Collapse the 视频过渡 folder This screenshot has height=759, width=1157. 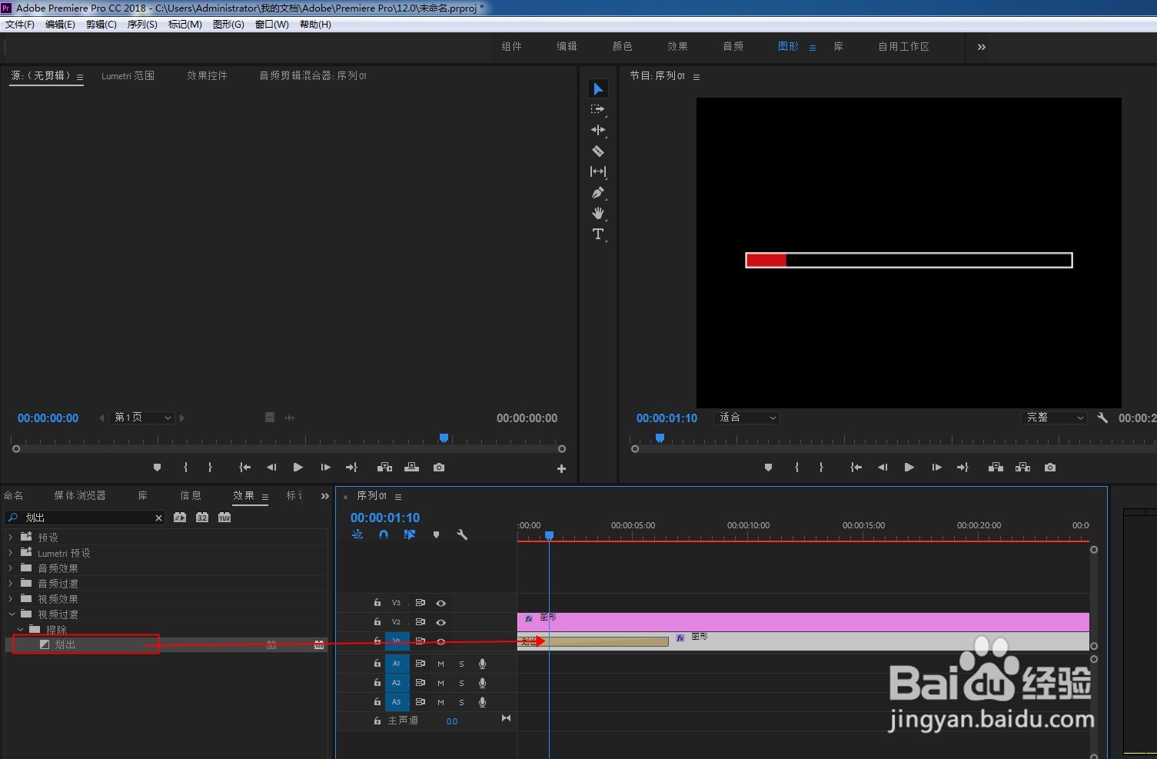coord(12,614)
